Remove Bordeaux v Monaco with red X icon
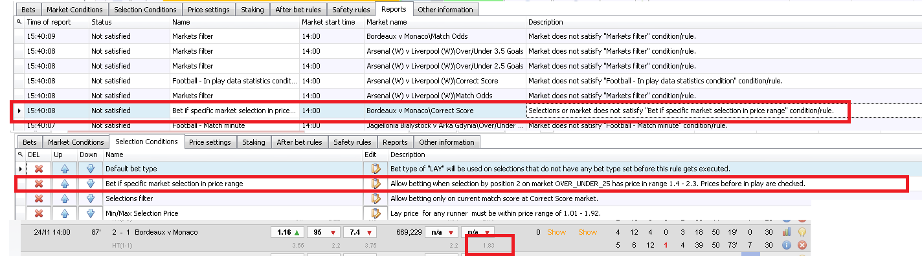This screenshot has height=256, width=922. point(802,245)
